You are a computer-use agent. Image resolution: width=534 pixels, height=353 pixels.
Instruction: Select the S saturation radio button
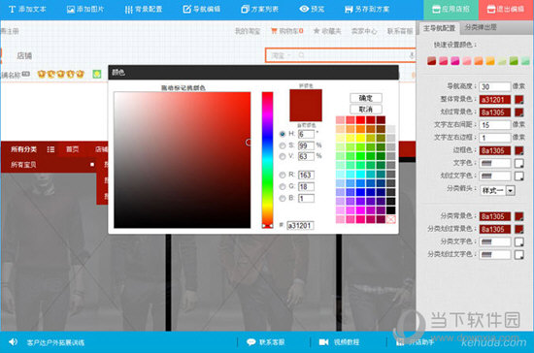click(x=283, y=145)
